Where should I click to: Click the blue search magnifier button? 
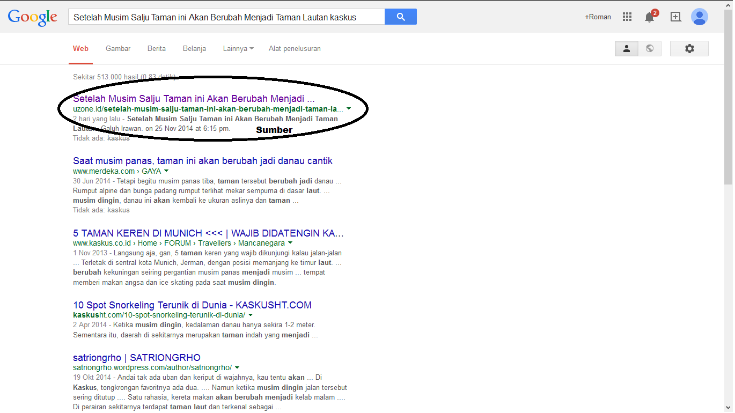[x=401, y=17]
